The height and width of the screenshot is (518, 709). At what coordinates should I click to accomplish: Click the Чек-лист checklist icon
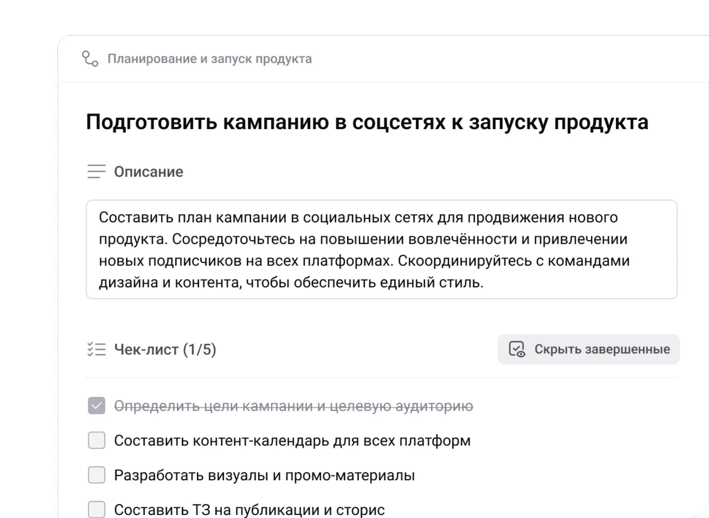pos(96,350)
